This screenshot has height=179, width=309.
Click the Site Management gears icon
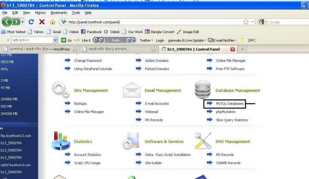[61, 90]
